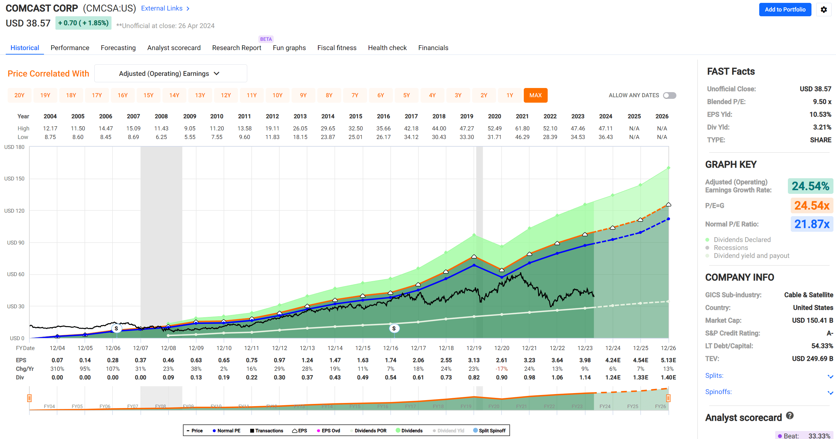Click the left timeline range handle
The width and height of the screenshot is (836, 439).
(30, 398)
